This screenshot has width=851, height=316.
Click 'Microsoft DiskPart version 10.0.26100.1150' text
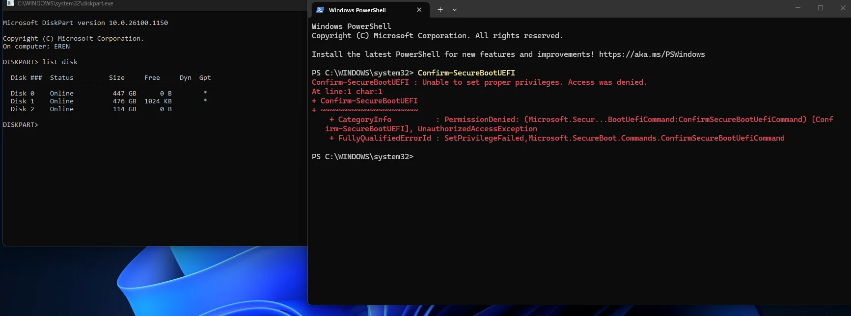[85, 23]
